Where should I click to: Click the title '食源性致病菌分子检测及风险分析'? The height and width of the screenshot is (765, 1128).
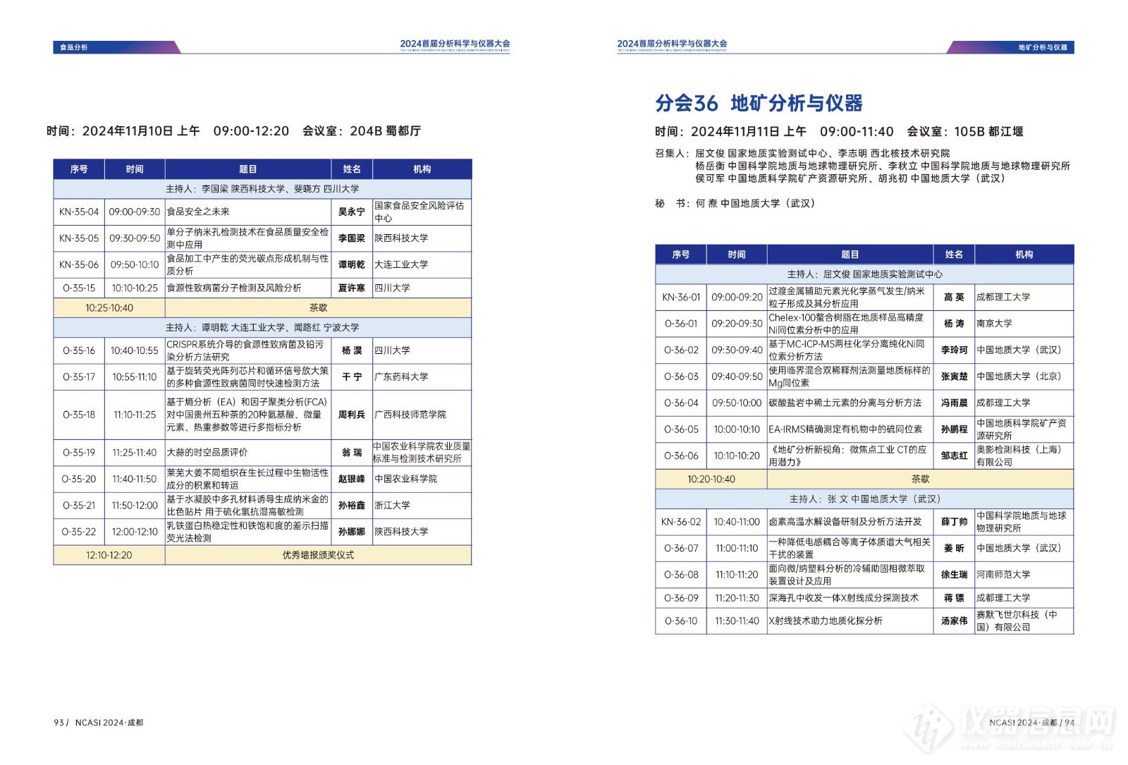234,288
